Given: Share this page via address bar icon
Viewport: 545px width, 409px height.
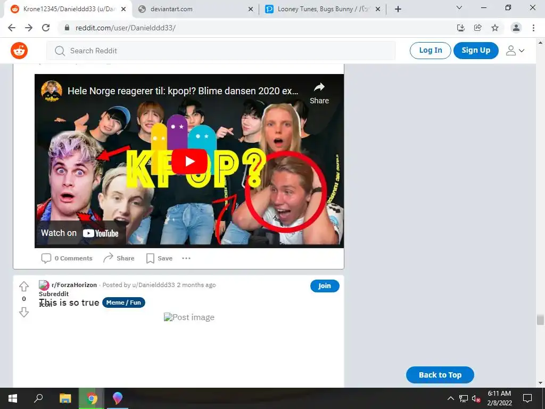Looking at the screenshot, I should click(477, 28).
